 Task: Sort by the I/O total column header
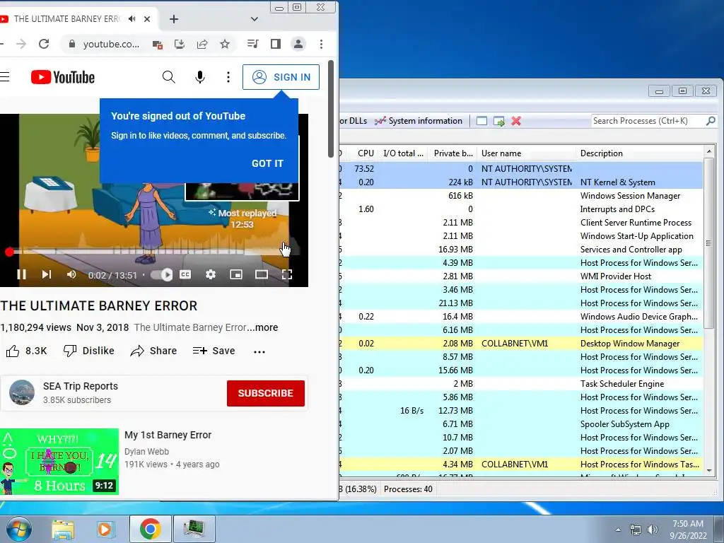[403, 153]
